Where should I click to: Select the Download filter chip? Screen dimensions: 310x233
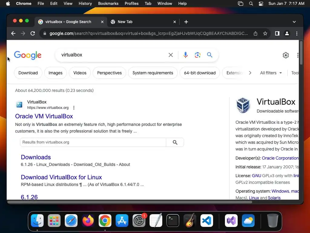(x=28, y=73)
